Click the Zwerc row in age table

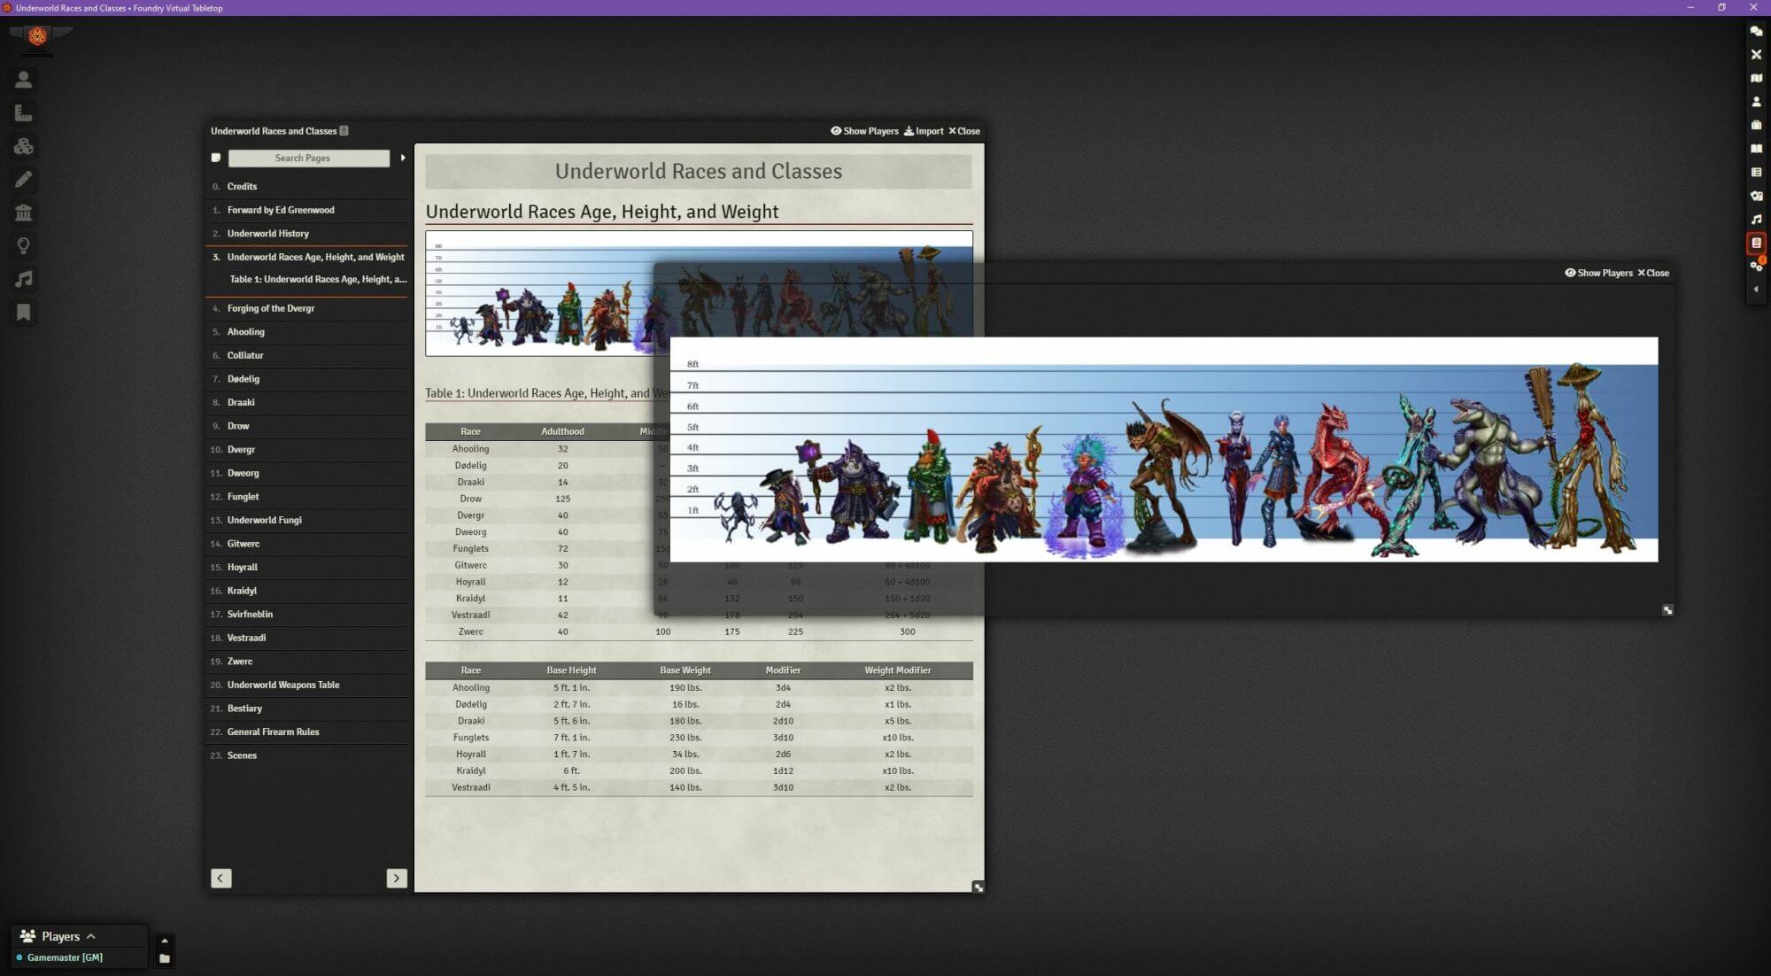699,631
